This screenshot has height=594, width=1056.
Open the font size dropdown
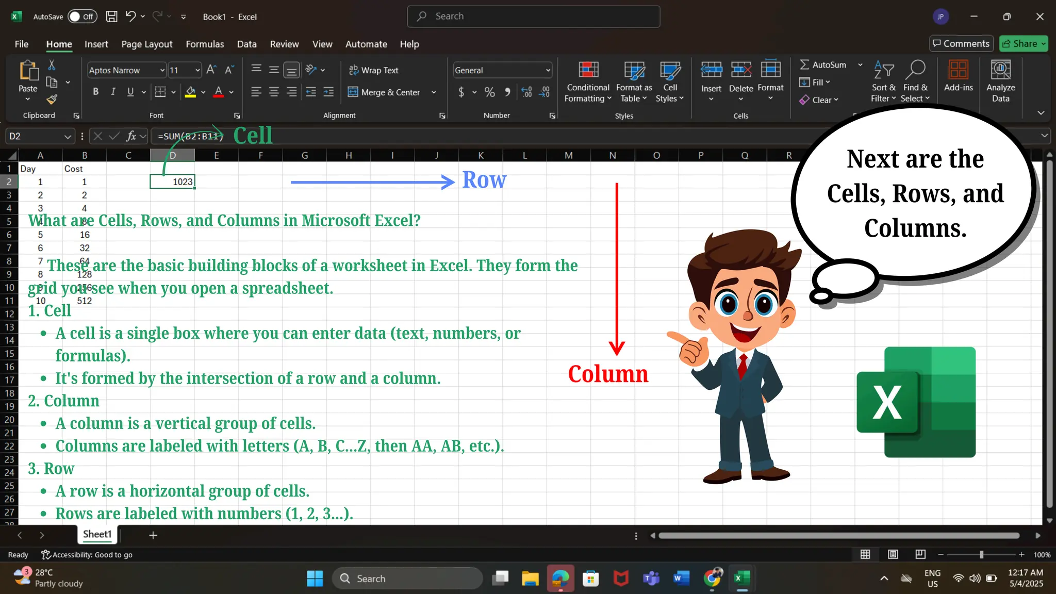197,70
